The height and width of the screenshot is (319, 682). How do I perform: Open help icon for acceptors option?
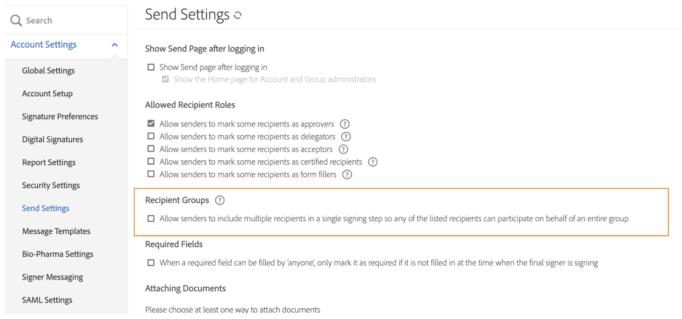click(343, 149)
